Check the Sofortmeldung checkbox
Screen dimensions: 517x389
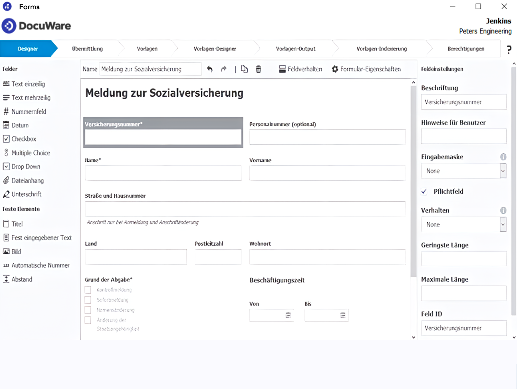pyautogui.click(x=88, y=300)
